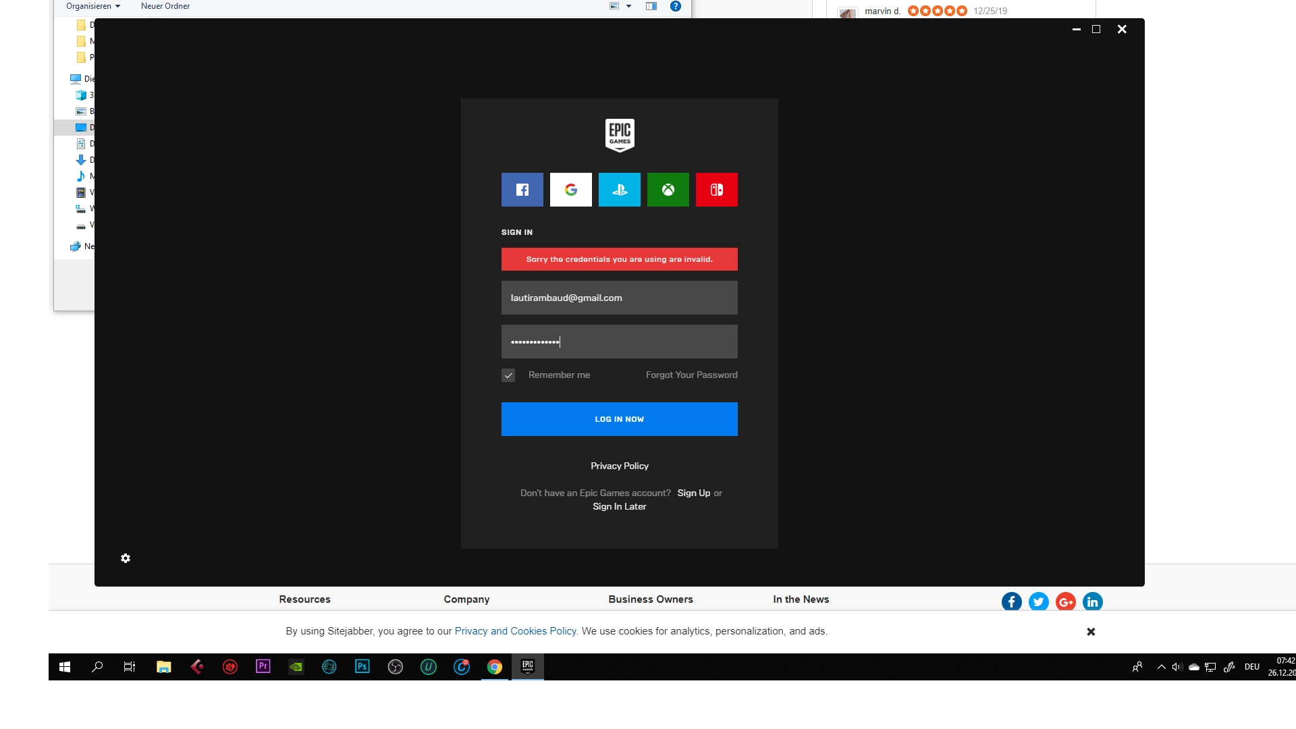
Task: Sign in with Xbox icon
Action: pyautogui.click(x=668, y=190)
